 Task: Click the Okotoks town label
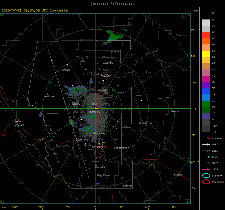tap(100, 167)
